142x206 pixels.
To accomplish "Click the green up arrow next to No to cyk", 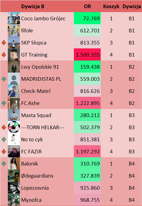I will click(x=4, y=139).
